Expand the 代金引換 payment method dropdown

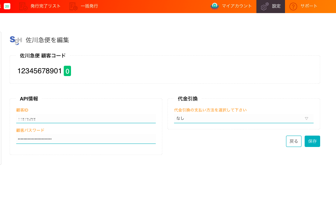[x=244, y=118]
